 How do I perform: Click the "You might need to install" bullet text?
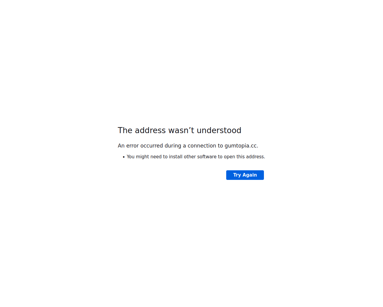pos(196,157)
